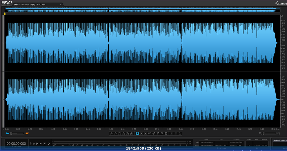Select the grab and drag hand tool
This screenshot has width=287, height=151.
click(166, 133)
